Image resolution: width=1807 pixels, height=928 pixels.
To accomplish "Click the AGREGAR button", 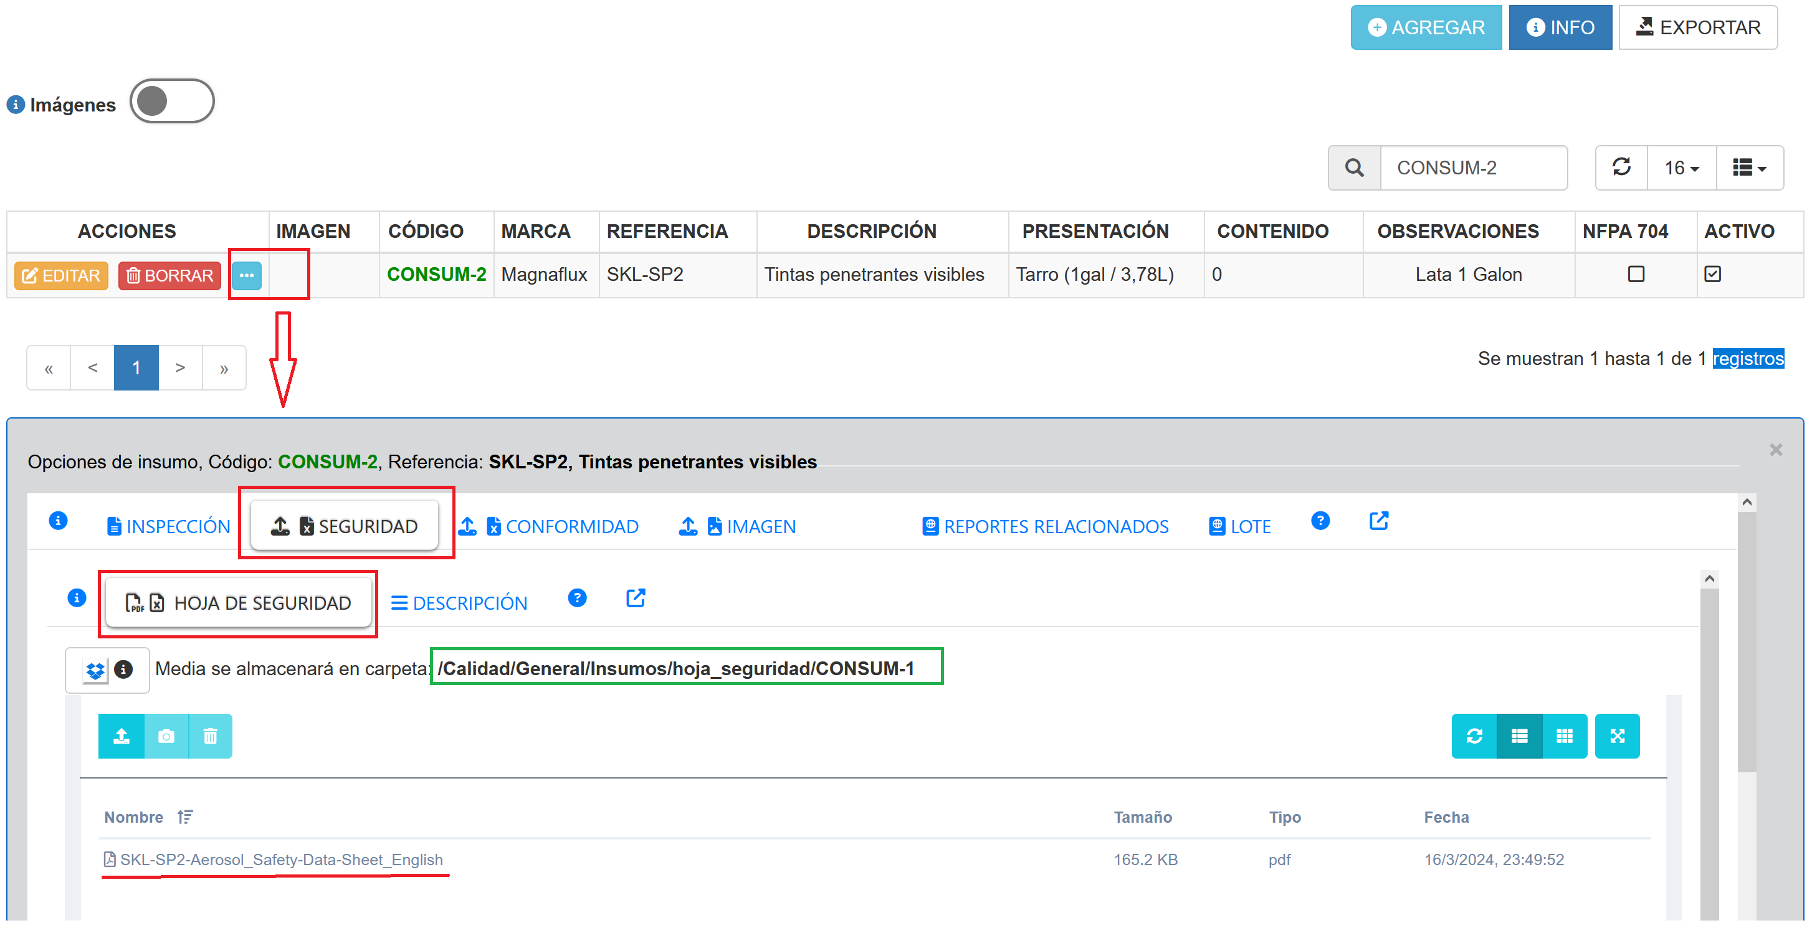I will (x=1426, y=27).
